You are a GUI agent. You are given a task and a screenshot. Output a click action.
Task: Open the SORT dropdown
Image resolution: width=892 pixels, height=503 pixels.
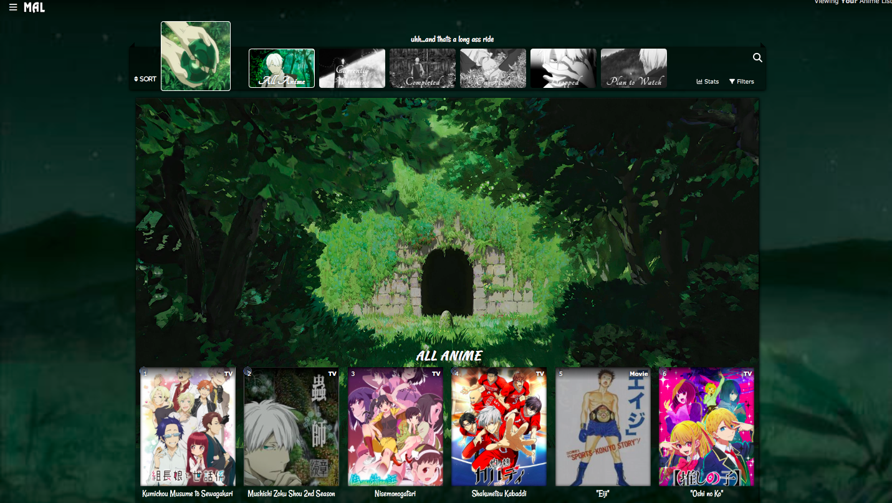(145, 79)
